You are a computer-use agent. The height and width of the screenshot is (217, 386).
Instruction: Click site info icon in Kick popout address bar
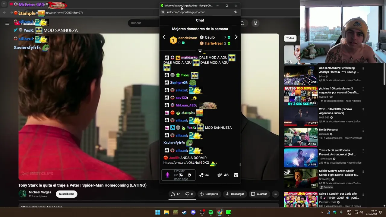tap(163, 12)
